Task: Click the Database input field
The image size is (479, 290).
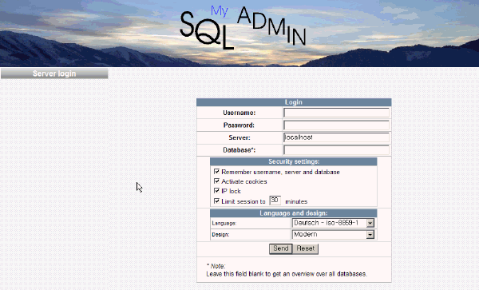Action: (336, 150)
